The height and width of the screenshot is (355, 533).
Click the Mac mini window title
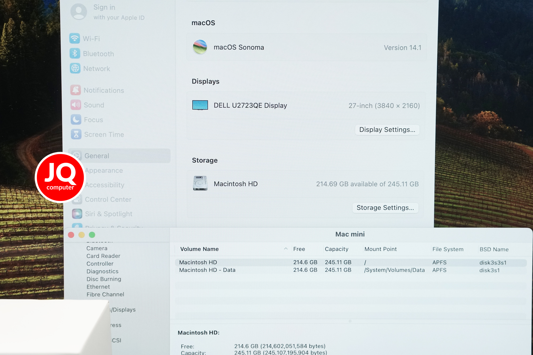[x=350, y=234]
